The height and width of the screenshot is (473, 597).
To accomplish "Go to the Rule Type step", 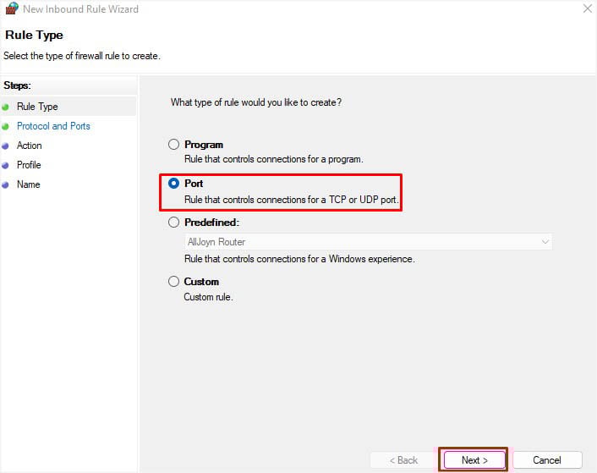I will pos(37,107).
